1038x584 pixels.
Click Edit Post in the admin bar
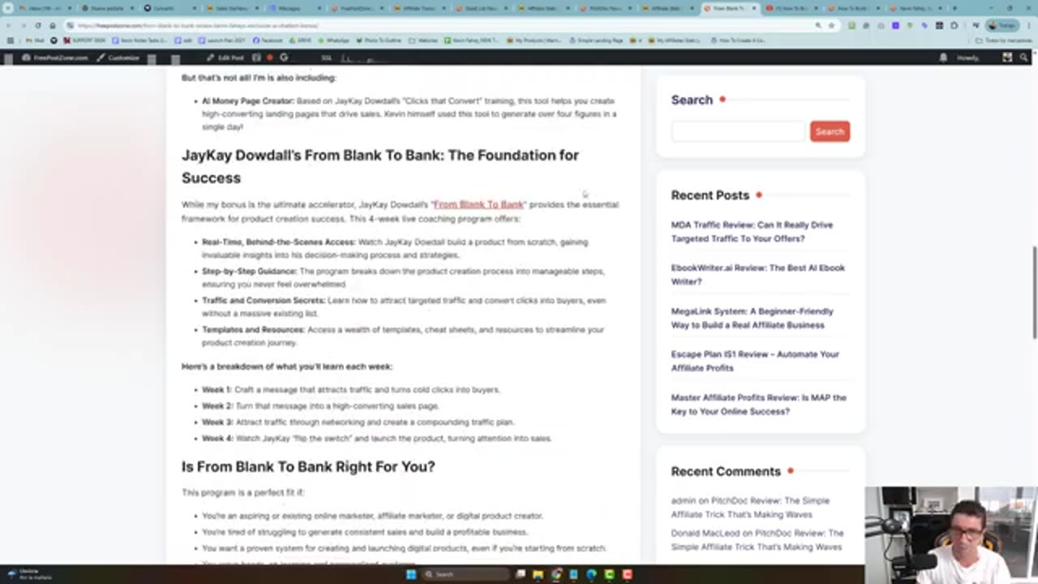(225, 58)
